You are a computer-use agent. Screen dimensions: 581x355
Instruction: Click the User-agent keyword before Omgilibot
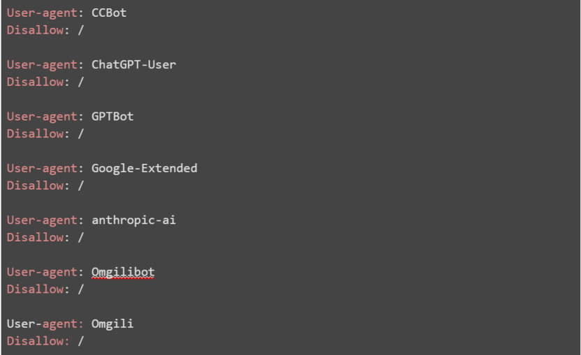coord(42,272)
